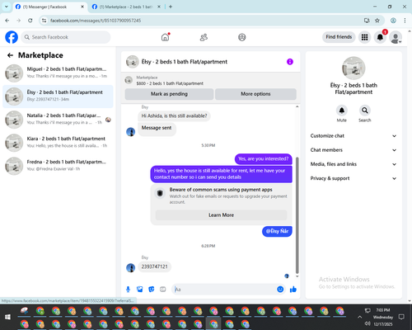Viewport: 412px width, 330px height.
Task: Click Learn More on scam warning
Action: click(x=222, y=215)
